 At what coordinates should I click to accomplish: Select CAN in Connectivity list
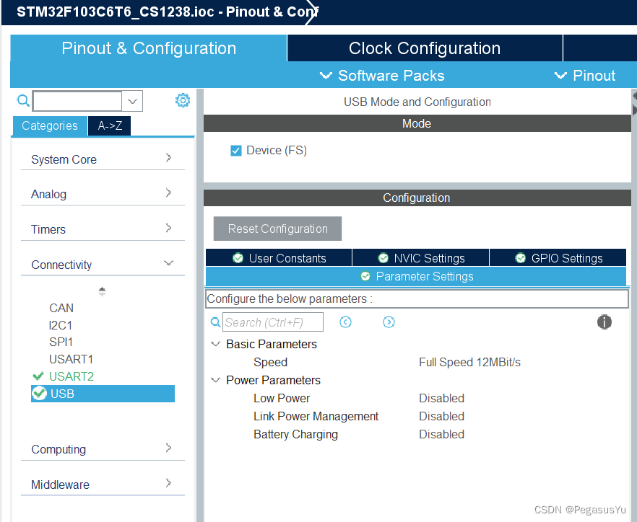pyautogui.click(x=61, y=308)
